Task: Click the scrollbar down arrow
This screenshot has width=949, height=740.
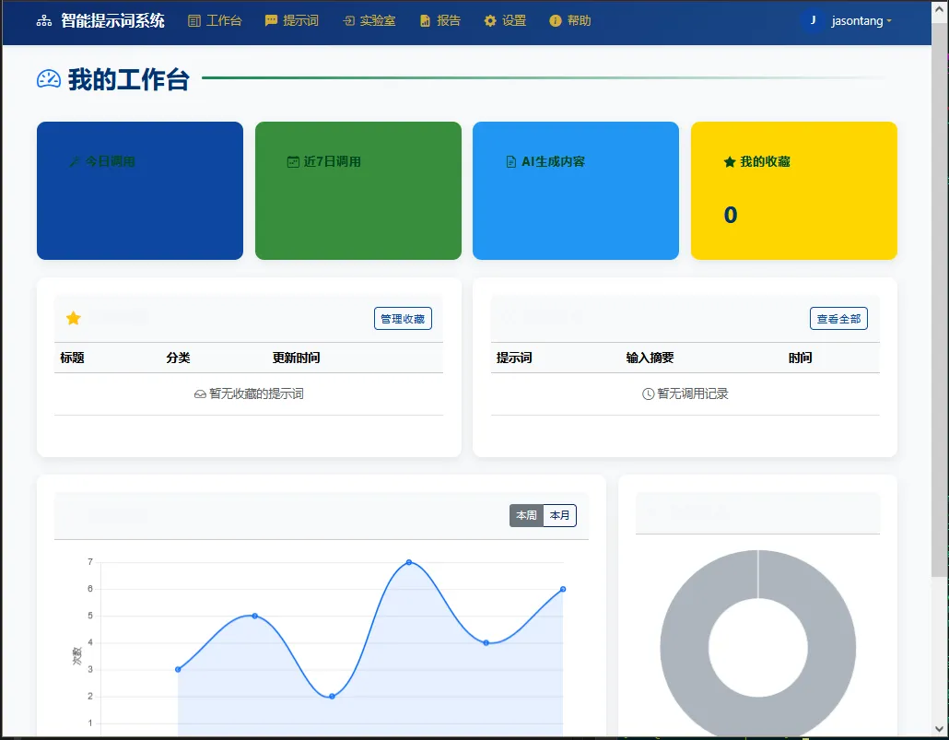Action: coord(939,729)
